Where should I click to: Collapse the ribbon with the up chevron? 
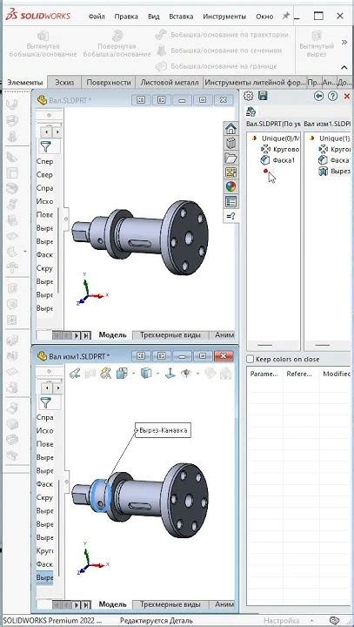344,67
